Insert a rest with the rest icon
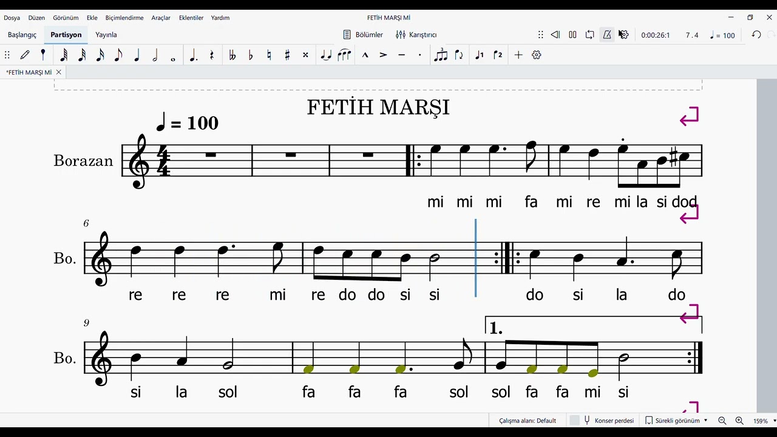 pyautogui.click(x=212, y=55)
